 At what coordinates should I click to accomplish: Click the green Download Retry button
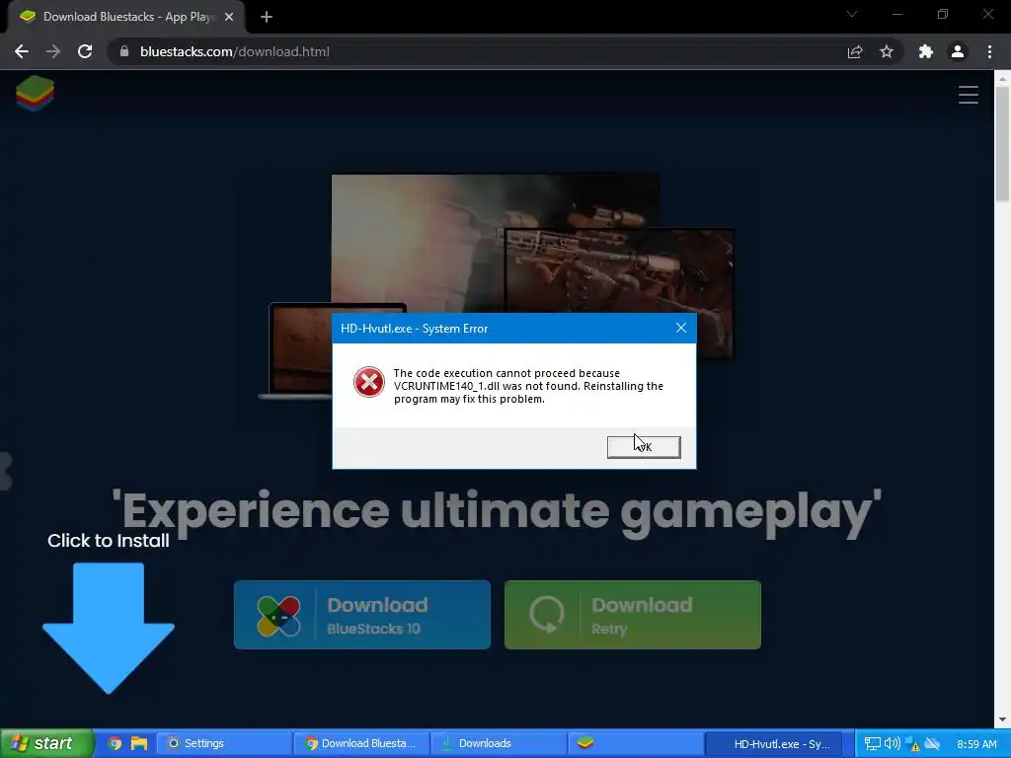[x=633, y=615]
